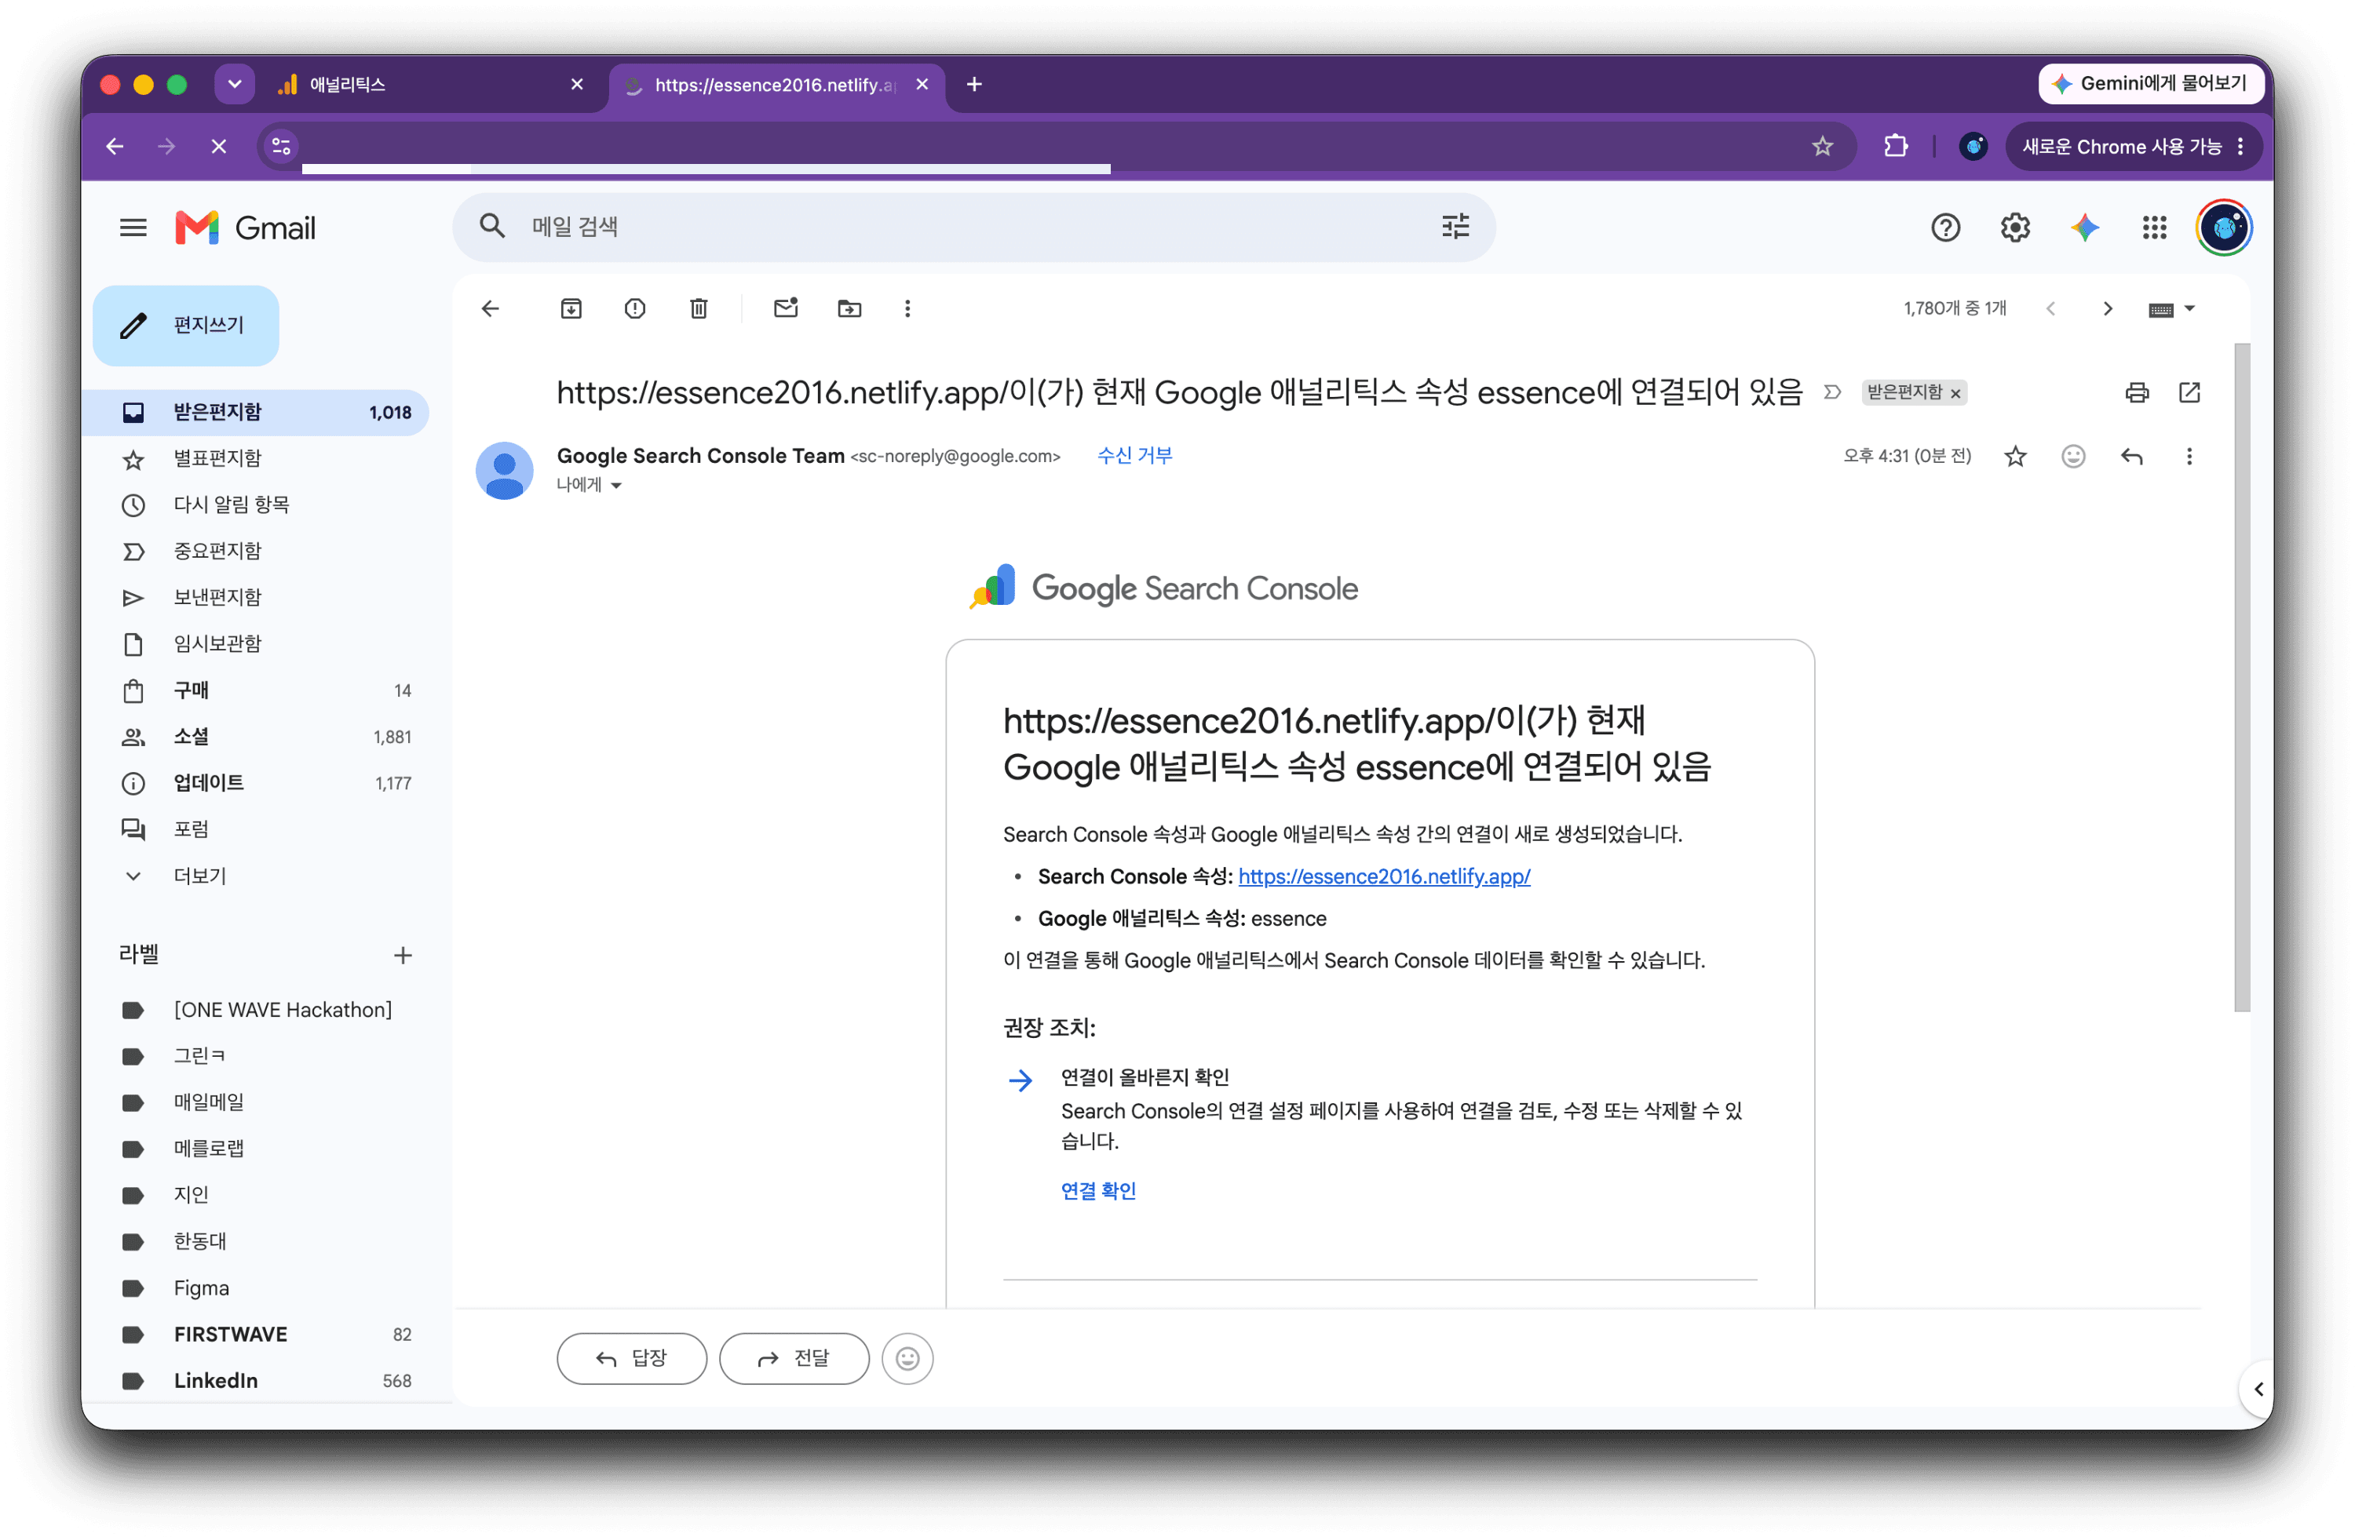Open the input tools dropdown arrow
Screen dimensions: 2355x1537
click(2189, 308)
